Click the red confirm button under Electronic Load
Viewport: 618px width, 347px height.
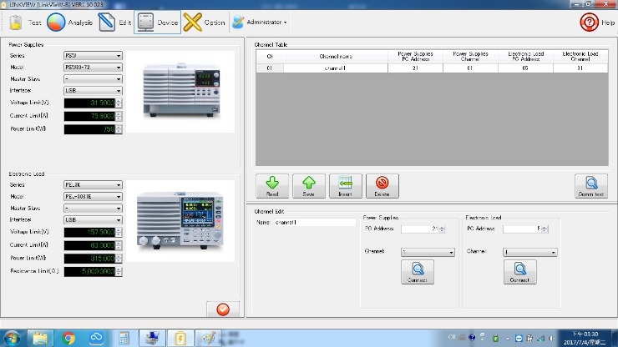pos(222,309)
